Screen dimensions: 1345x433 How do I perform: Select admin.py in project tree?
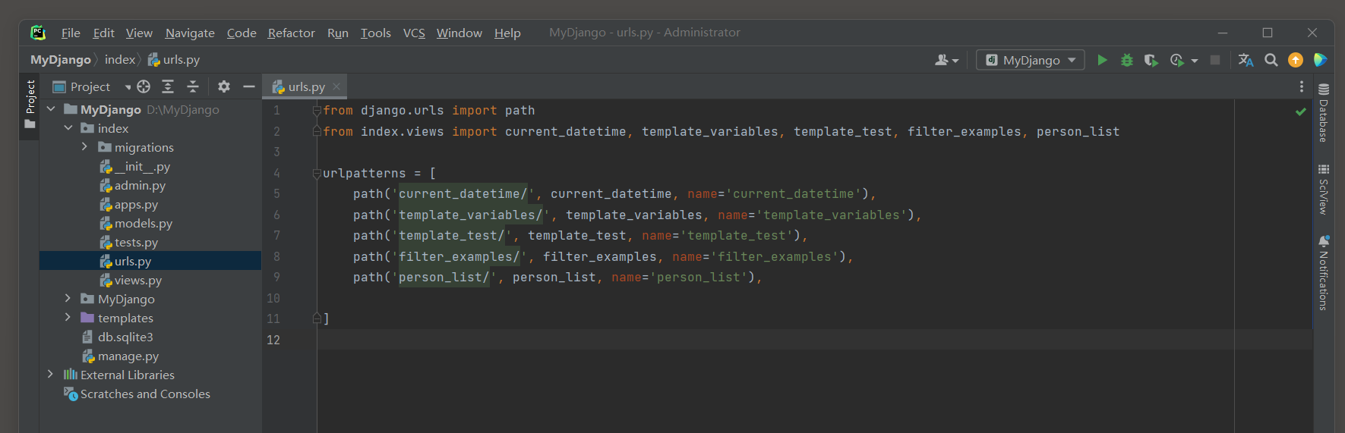pyautogui.click(x=132, y=185)
